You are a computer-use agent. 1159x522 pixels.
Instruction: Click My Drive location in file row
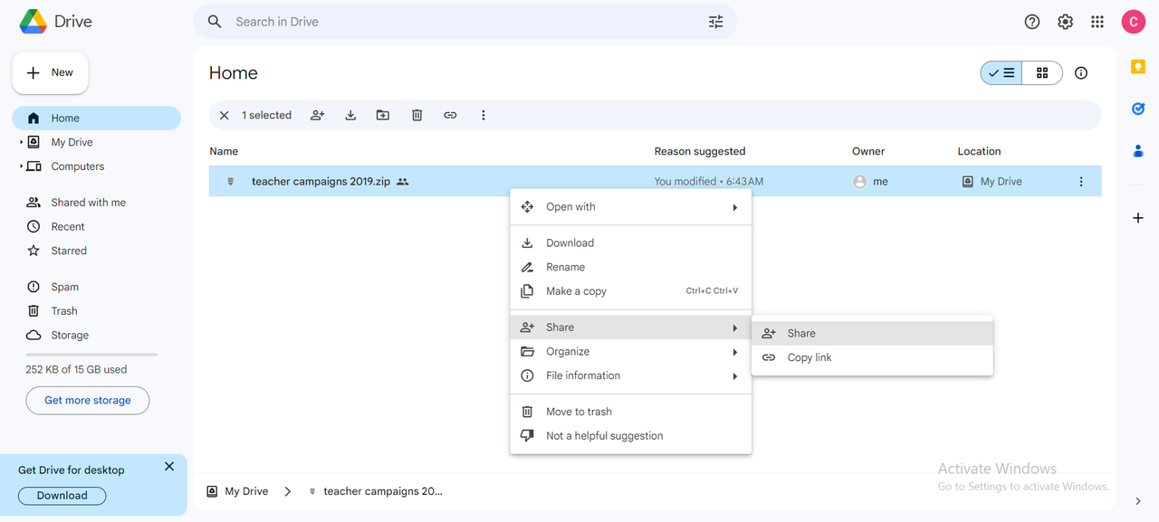point(992,182)
